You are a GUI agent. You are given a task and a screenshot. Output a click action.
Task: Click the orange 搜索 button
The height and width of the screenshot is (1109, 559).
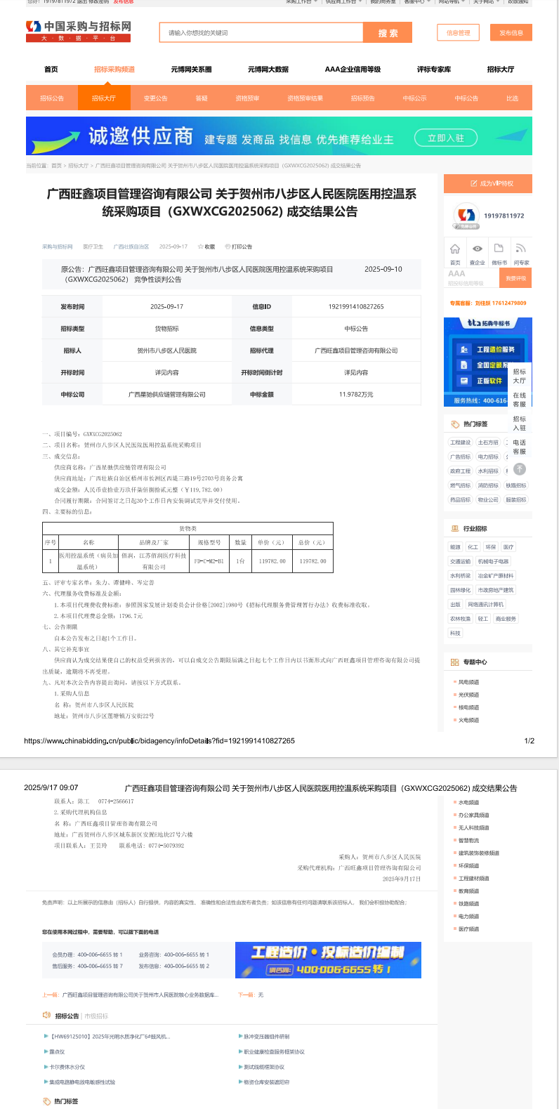point(388,33)
